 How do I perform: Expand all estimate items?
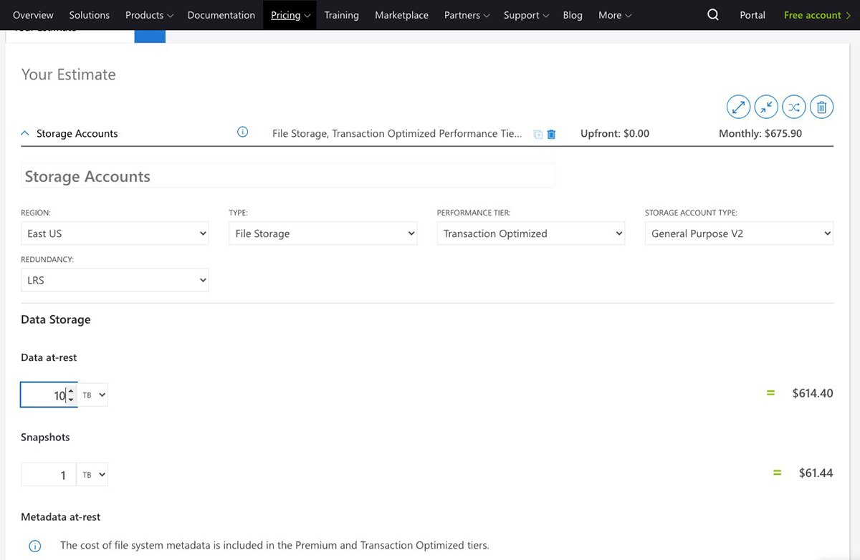tap(738, 106)
